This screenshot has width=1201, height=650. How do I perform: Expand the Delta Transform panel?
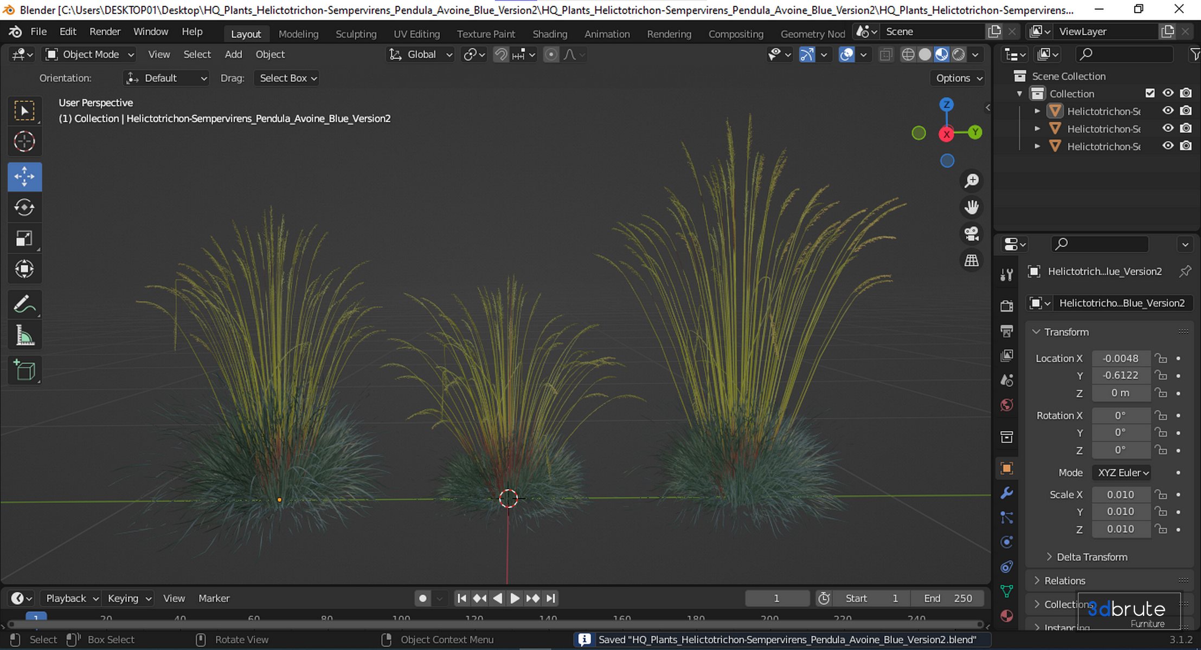pos(1091,557)
